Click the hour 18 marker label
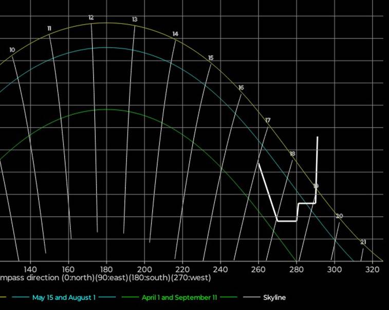Image resolution: width=389 pixels, height=310 pixels. [x=292, y=154]
